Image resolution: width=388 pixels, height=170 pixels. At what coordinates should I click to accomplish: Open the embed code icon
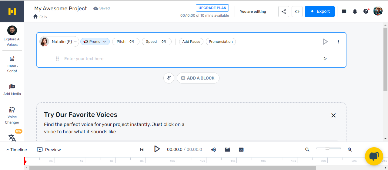tap(297, 12)
